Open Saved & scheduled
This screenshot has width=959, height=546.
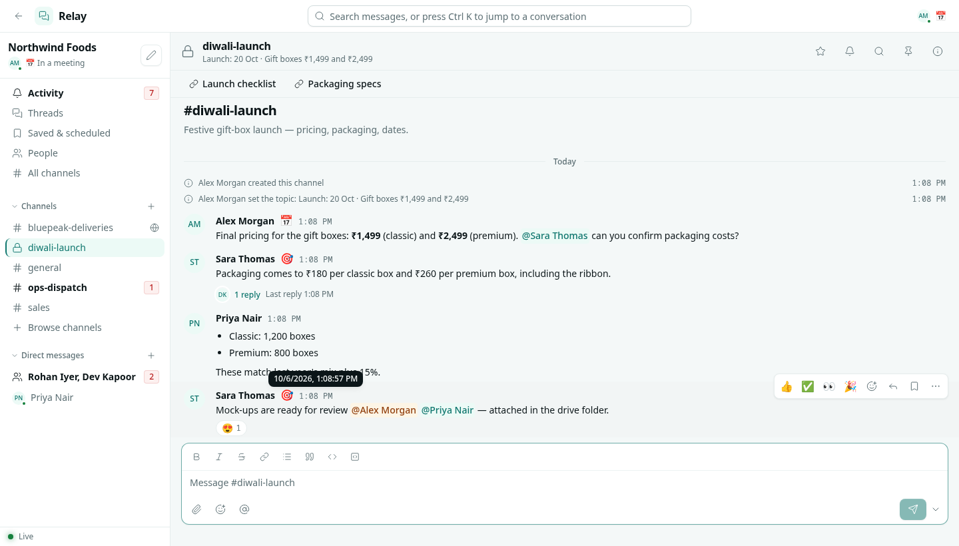(x=85, y=133)
